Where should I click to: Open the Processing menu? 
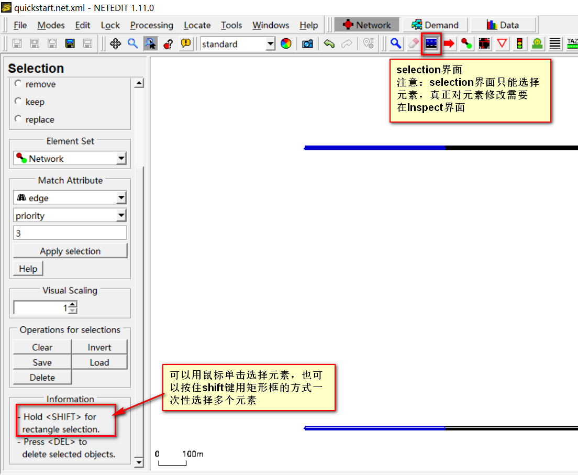click(x=151, y=25)
